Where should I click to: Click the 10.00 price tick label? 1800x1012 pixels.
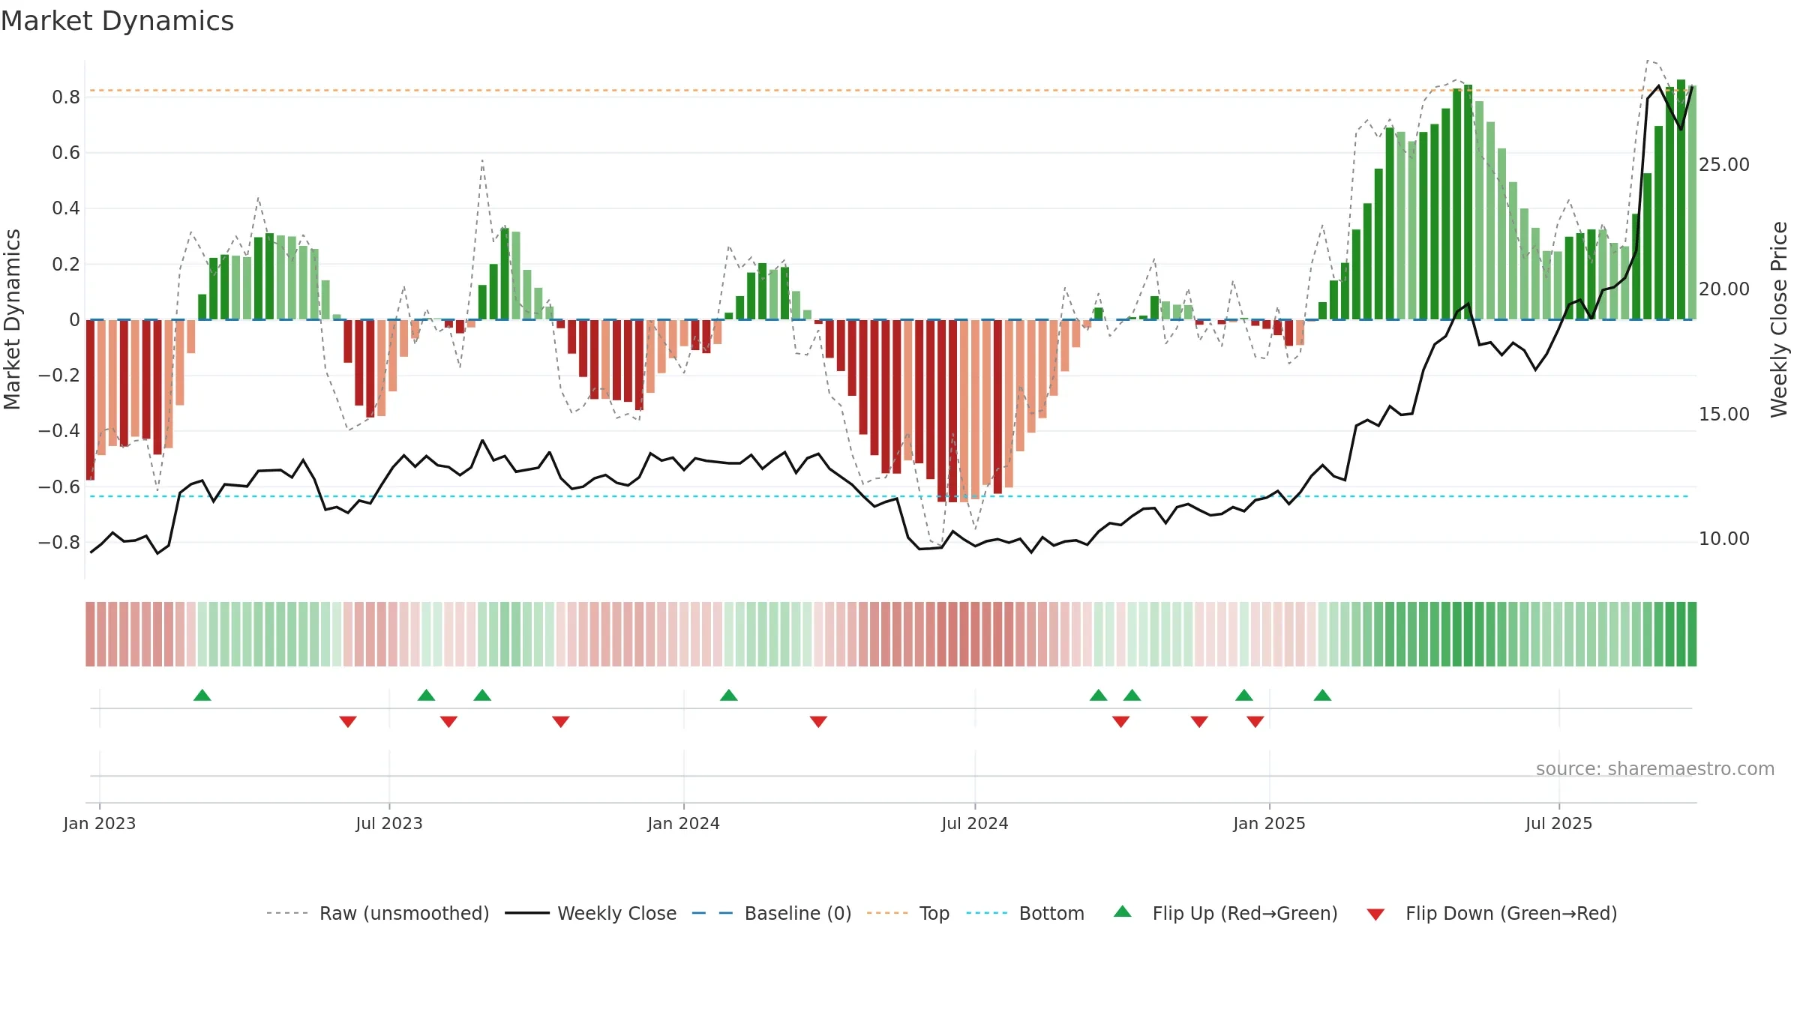click(1724, 538)
